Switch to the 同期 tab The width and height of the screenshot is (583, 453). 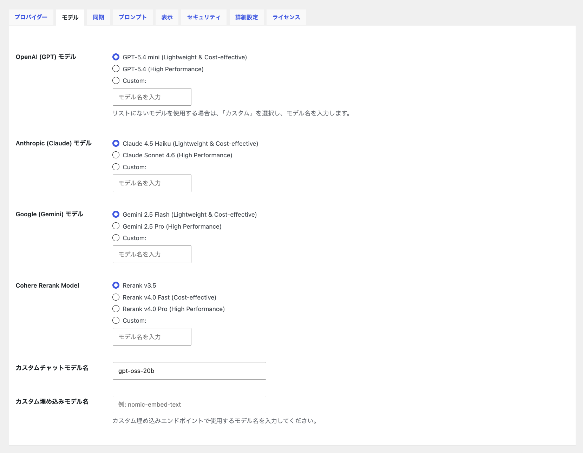coord(98,17)
